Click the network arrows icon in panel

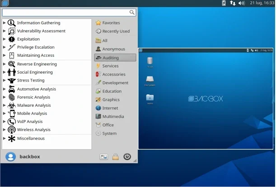point(233,3)
